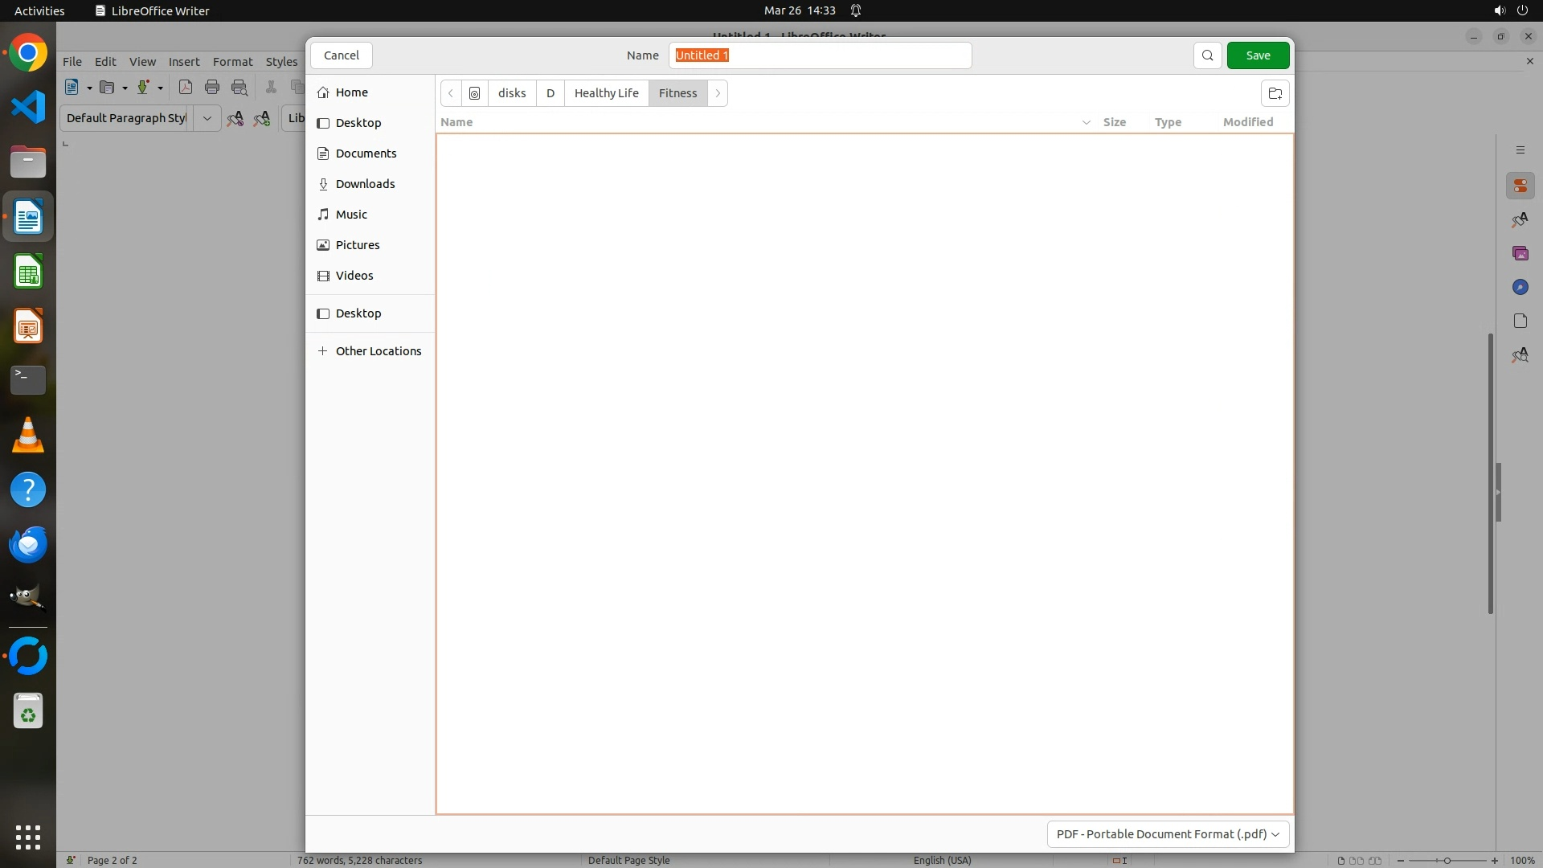Open sidebar Properties panel icon
Viewport: 1543px width, 868px height.
[1520, 186]
